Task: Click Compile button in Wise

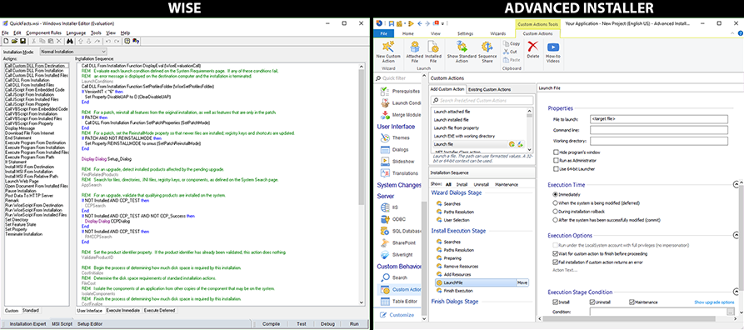Action: (271, 324)
